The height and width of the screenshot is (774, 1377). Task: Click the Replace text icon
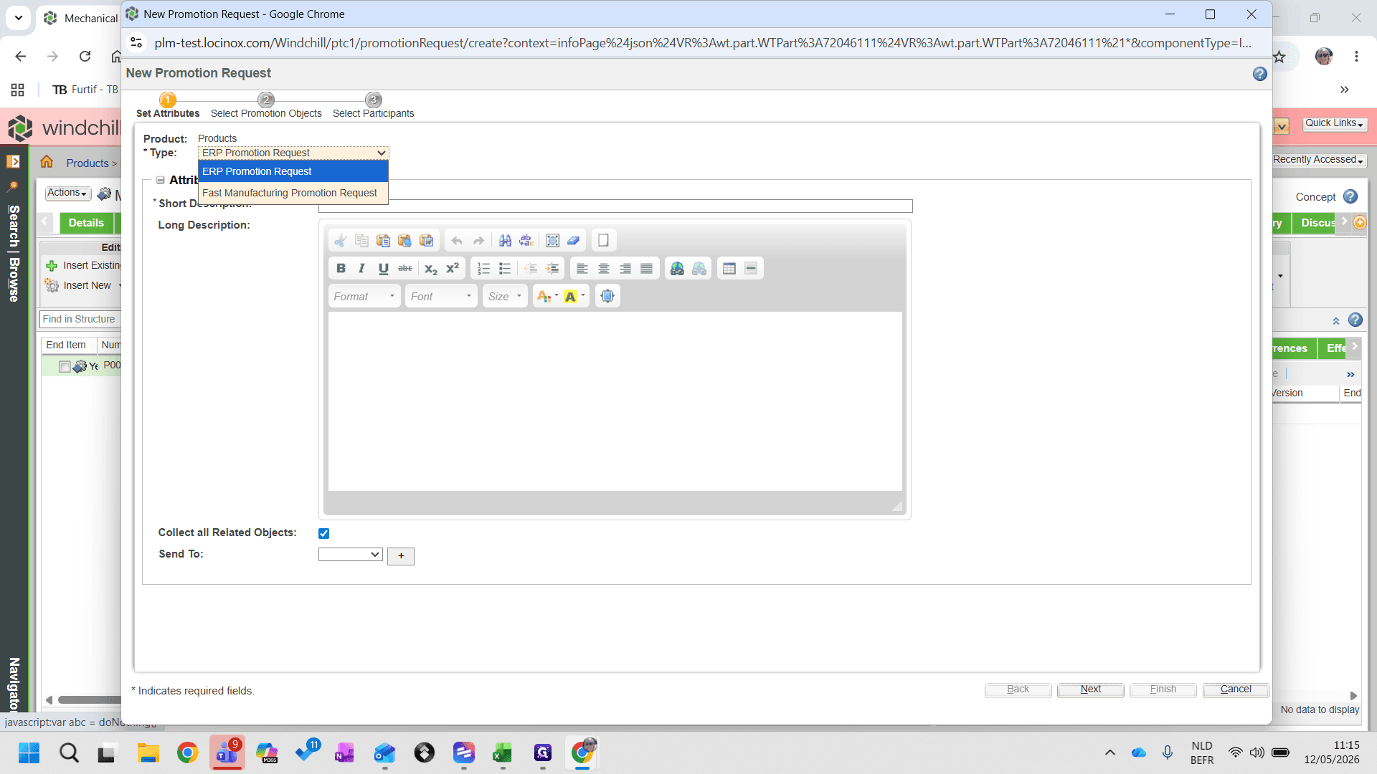[526, 241]
